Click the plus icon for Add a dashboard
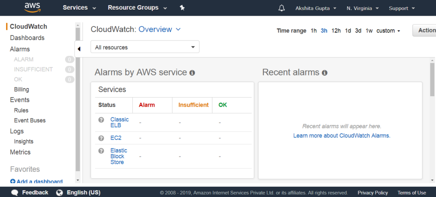Viewport: 436px width, 197px height. point(12,181)
